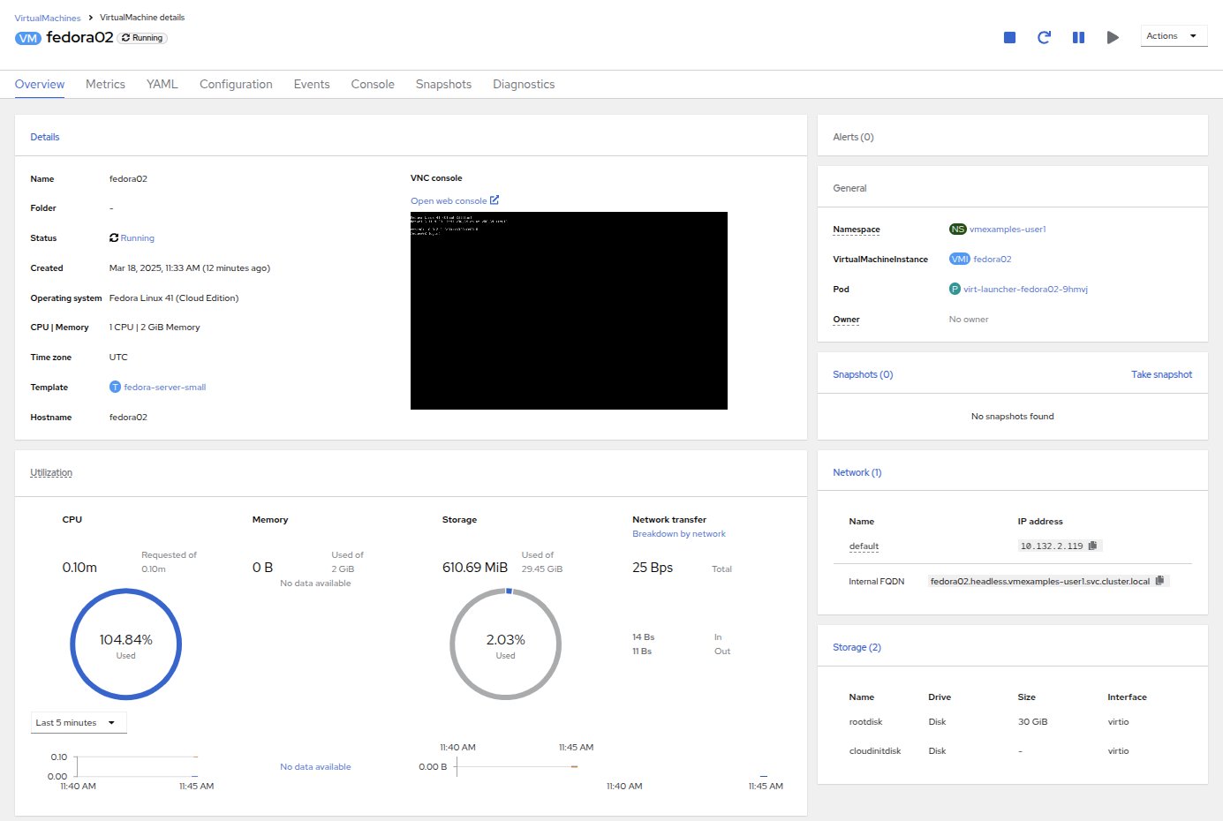Open the virt-launcher-fedora02-9hmvj pod link
This screenshot has width=1223, height=821.
point(1025,290)
